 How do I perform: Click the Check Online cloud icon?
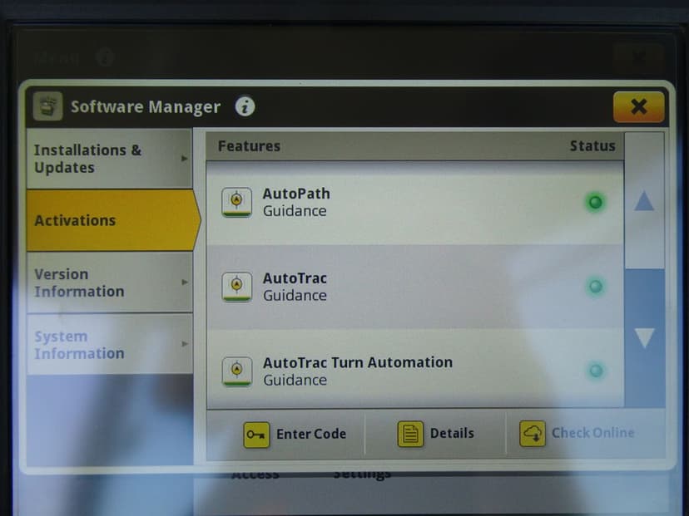pos(533,434)
